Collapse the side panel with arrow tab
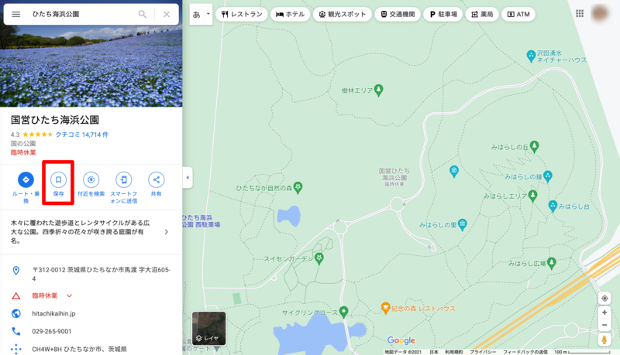Screen dimensions: 620x355 [188, 178]
